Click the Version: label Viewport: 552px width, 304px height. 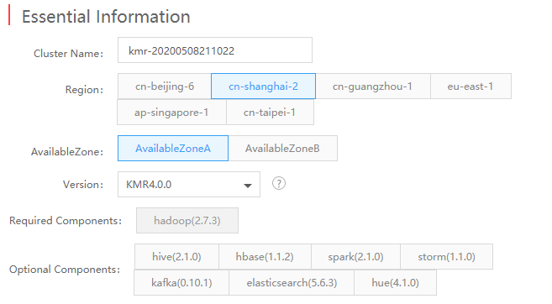coord(83,185)
